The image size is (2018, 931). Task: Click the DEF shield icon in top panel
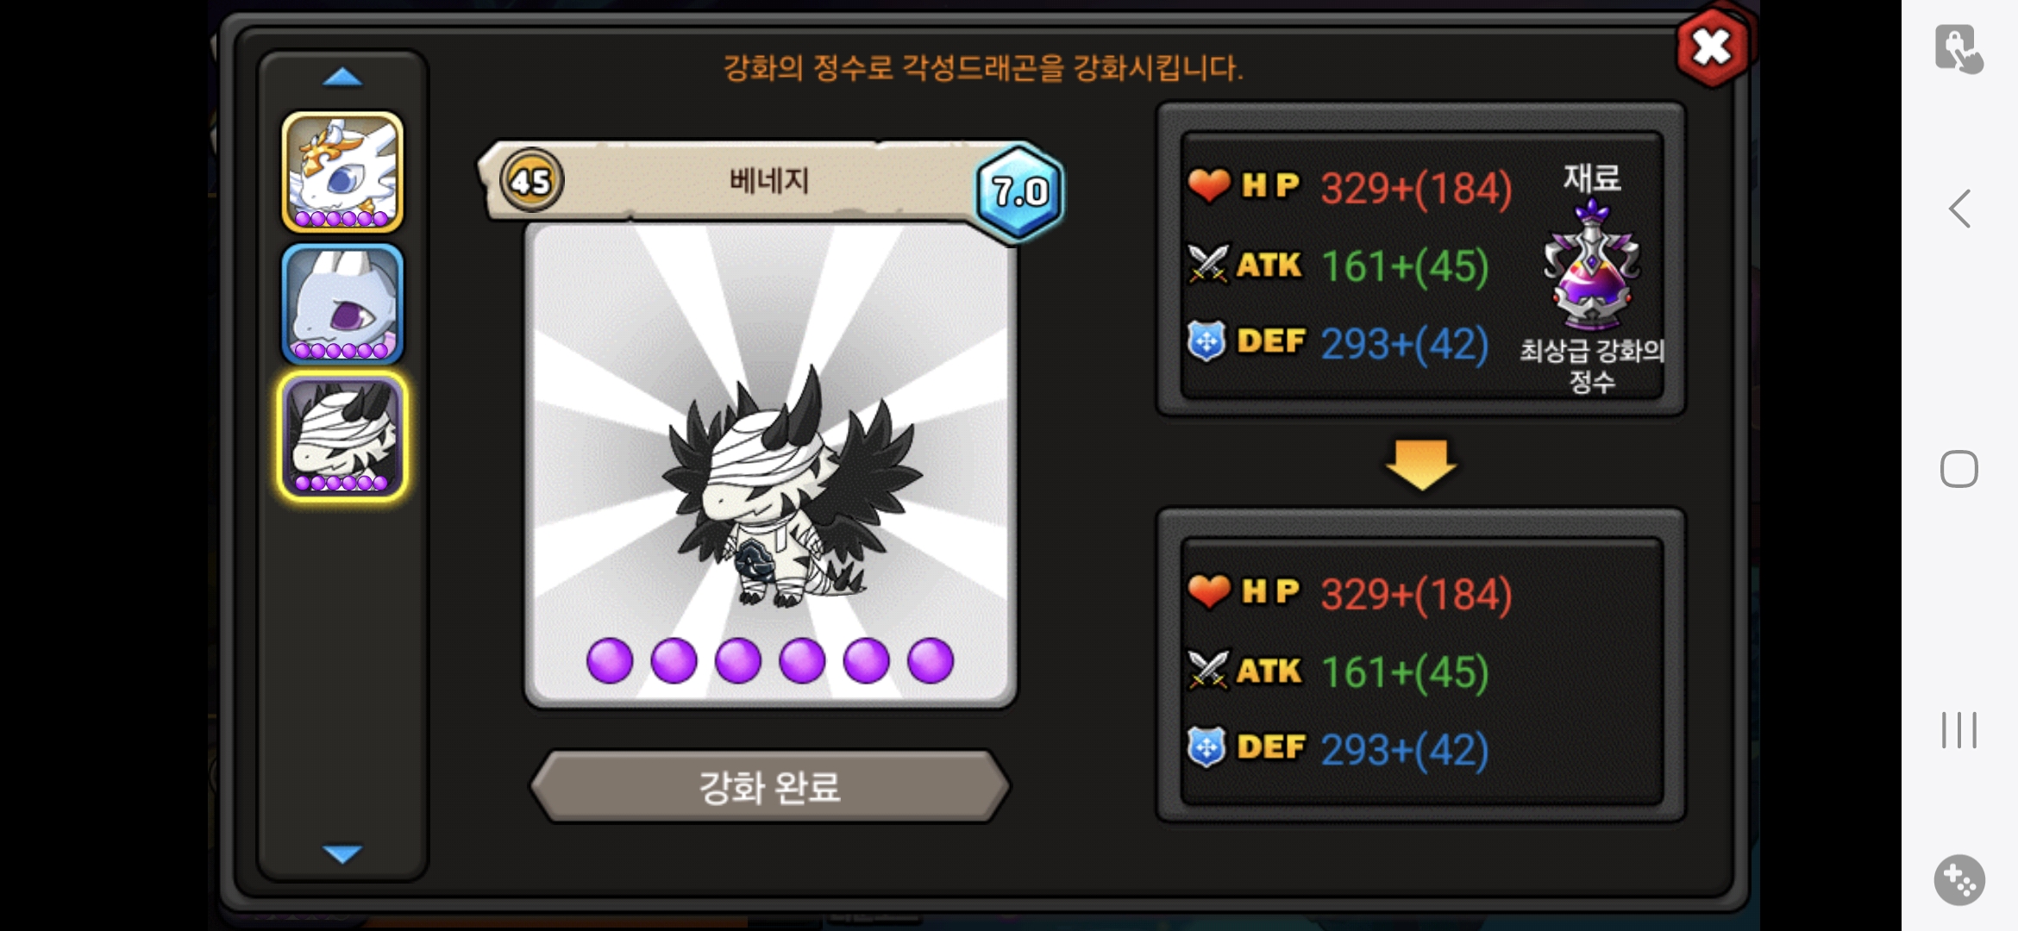pyautogui.click(x=1206, y=341)
